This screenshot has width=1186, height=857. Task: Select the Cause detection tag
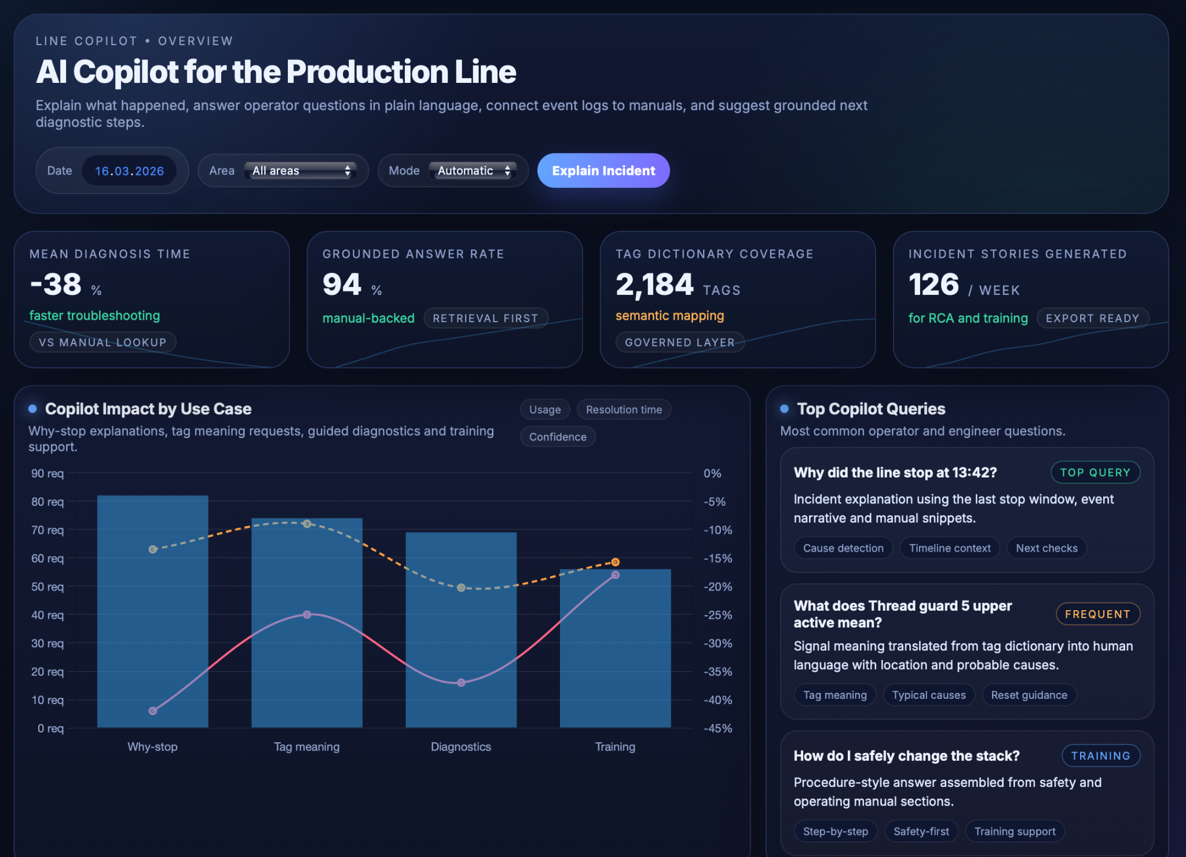[x=843, y=548]
